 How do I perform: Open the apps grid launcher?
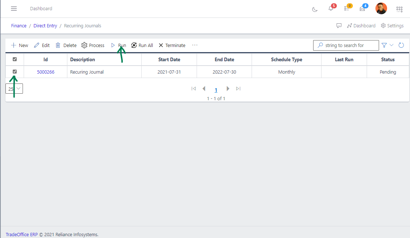[x=399, y=9]
